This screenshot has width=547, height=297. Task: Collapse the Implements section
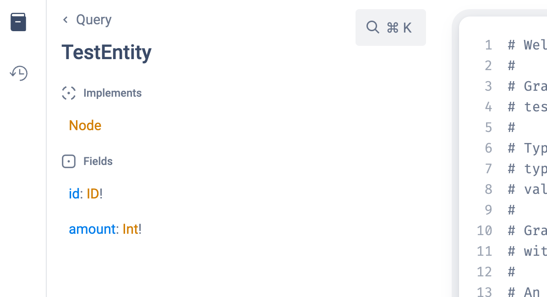point(113,93)
